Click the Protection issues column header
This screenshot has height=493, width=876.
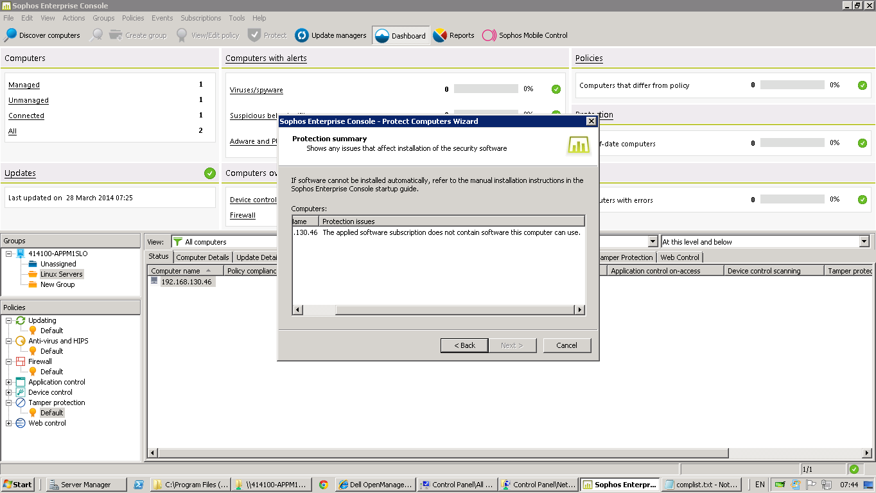point(452,221)
